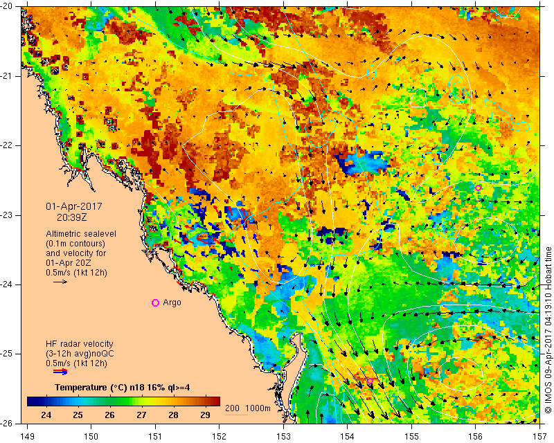554x443 pixels.
Task: Click the '(0.1m contours)' text
Action: 75,244
